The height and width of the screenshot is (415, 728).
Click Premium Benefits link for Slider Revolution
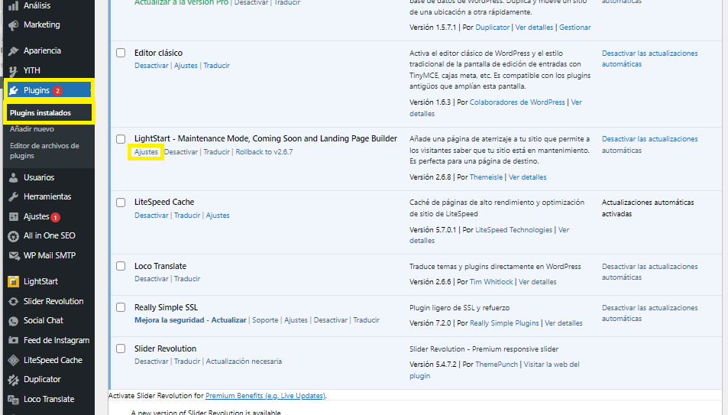coord(264,396)
